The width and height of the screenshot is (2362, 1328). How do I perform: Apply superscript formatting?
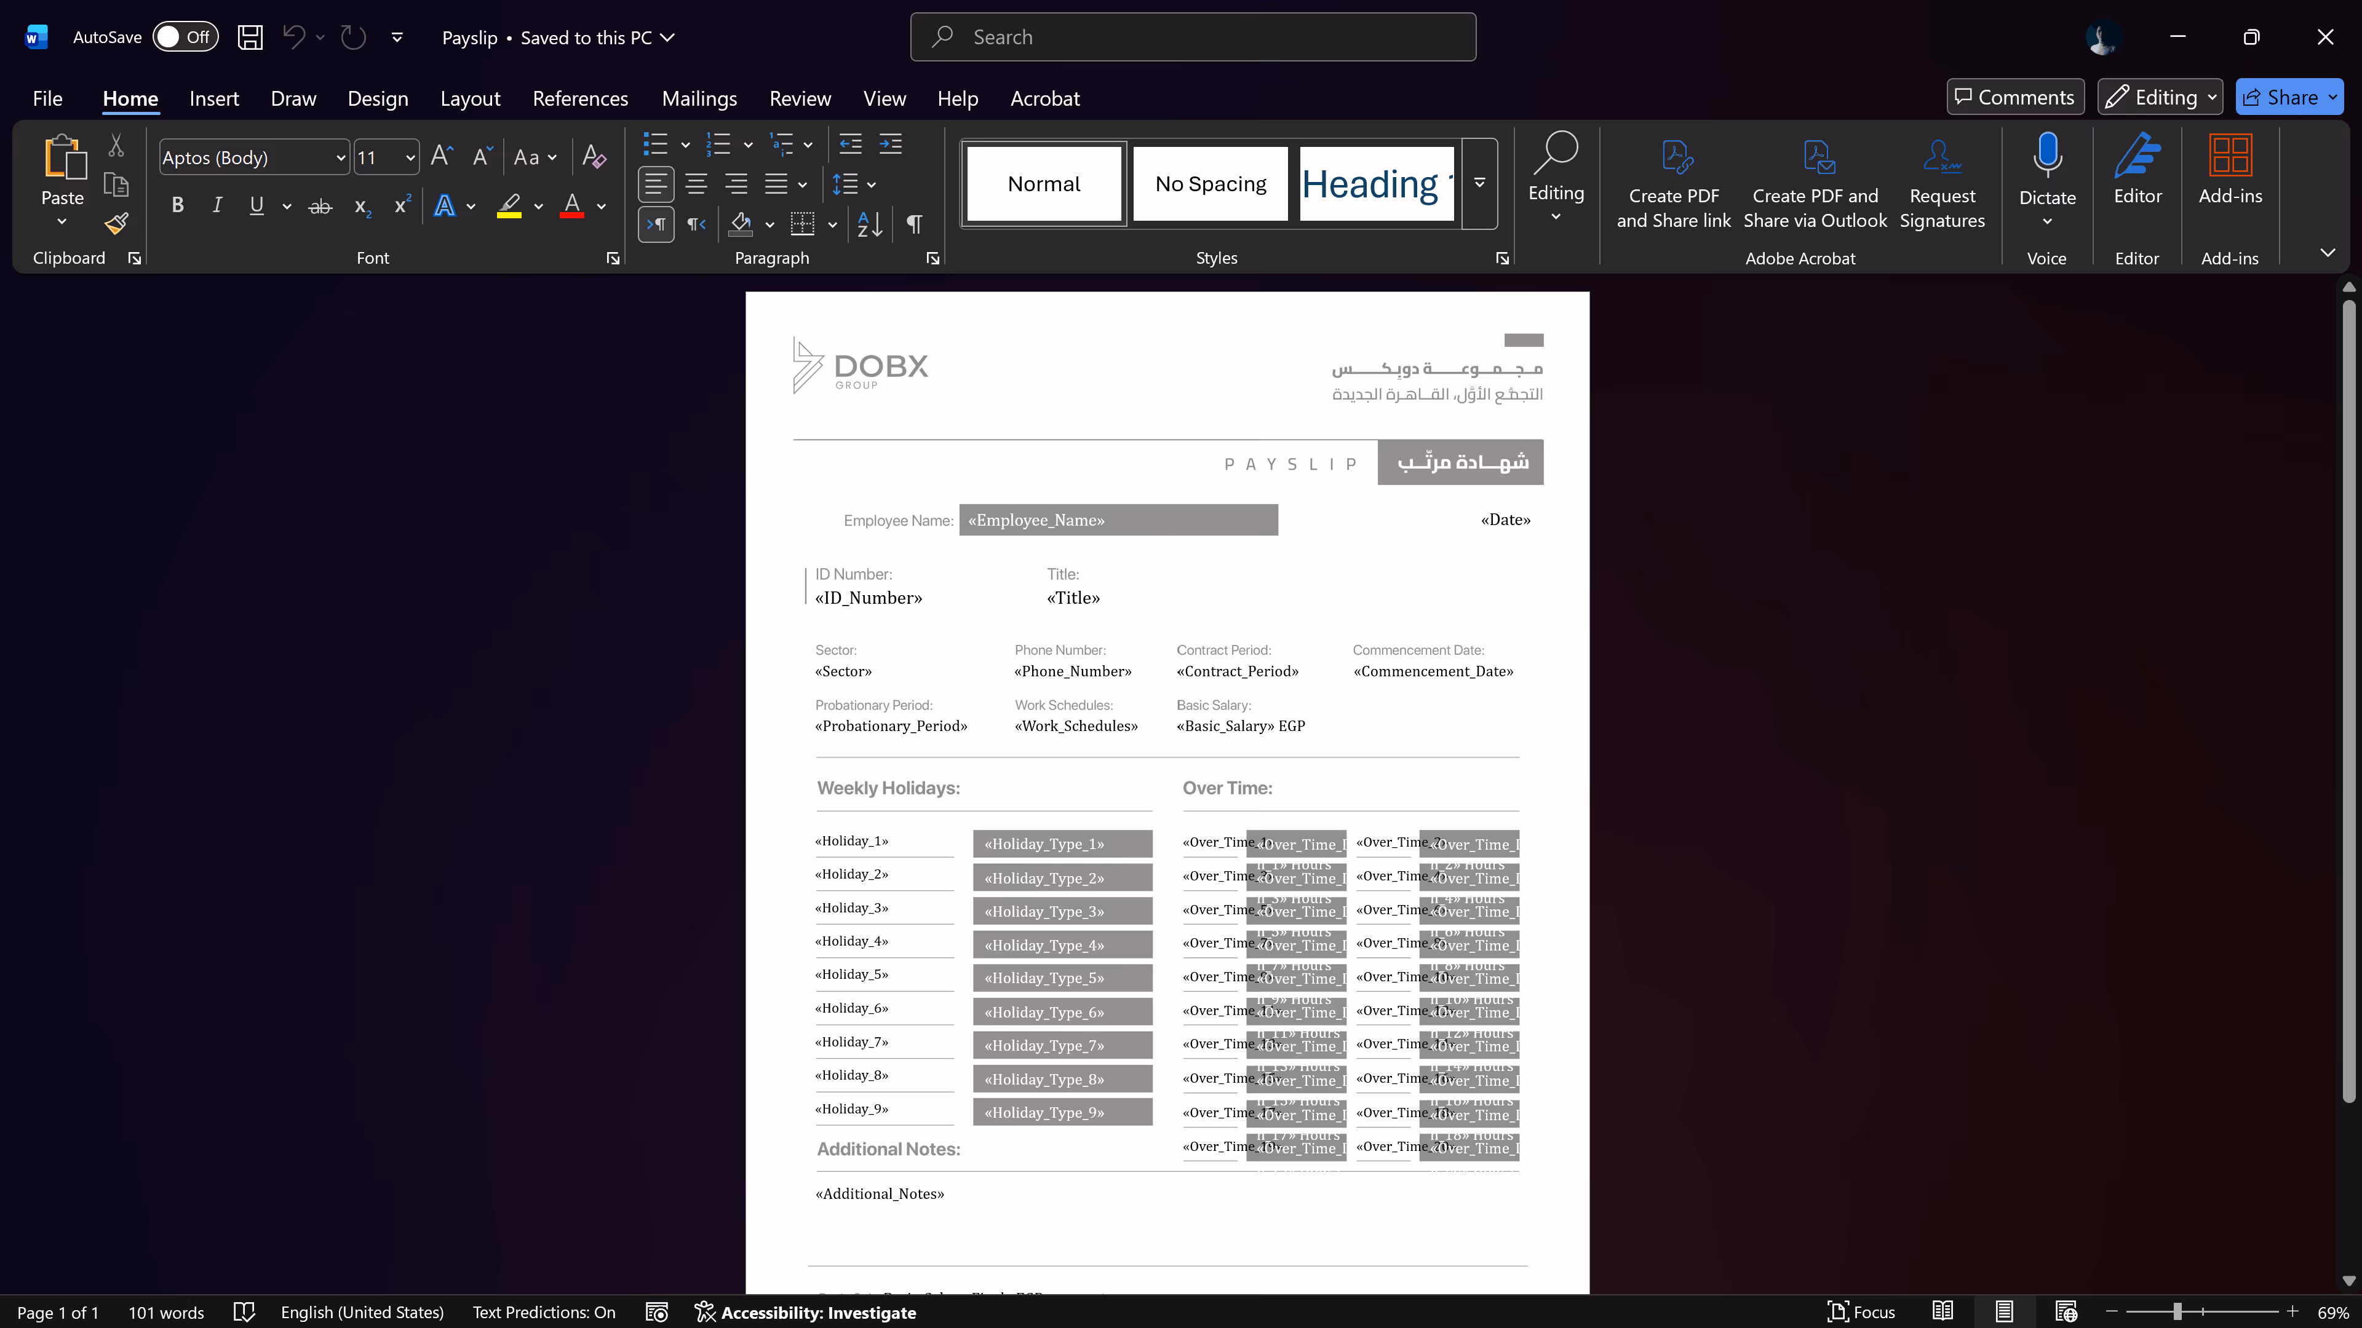click(402, 204)
